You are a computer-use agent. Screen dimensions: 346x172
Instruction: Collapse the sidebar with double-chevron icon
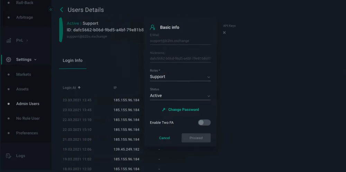51,9
